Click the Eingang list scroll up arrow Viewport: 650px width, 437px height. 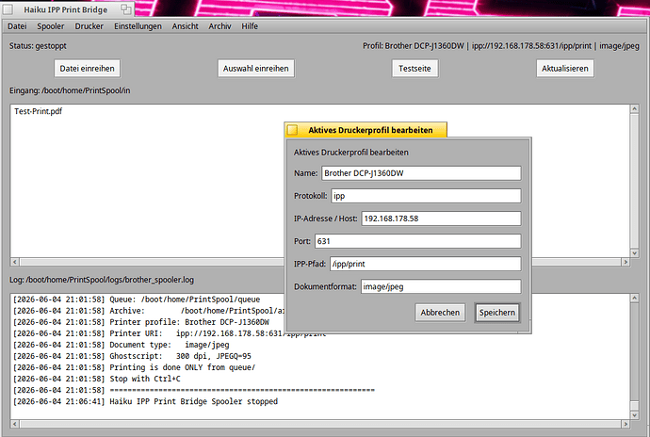coord(634,108)
